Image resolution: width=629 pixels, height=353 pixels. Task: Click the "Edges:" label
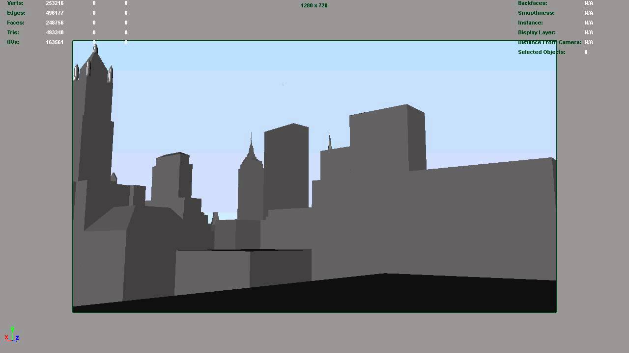16,13
